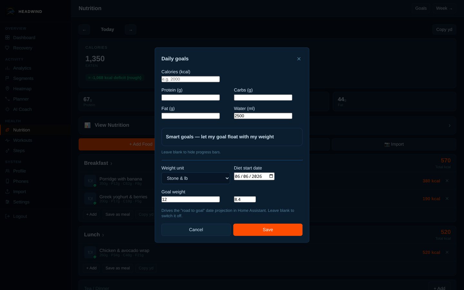464x290 pixels.
Task: Expand the View Nutrition chevron arrow
Action: pyautogui.click(x=450, y=125)
